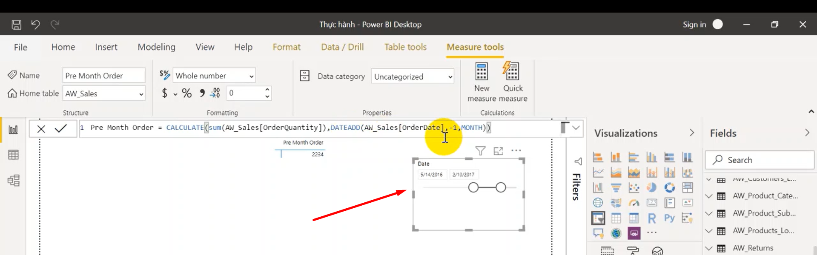The width and height of the screenshot is (817, 255).
Task: Expand the AW_Products_Lo... table
Action: click(709, 231)
